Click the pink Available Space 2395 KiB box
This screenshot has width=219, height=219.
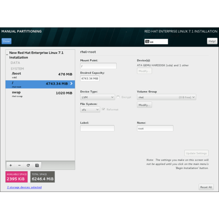(x=17, y=177)
